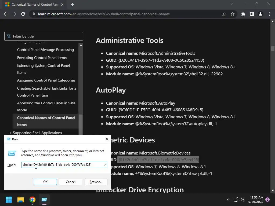Click Run app icon on taskbar
The image size is (275, 206).
(44, 200)
